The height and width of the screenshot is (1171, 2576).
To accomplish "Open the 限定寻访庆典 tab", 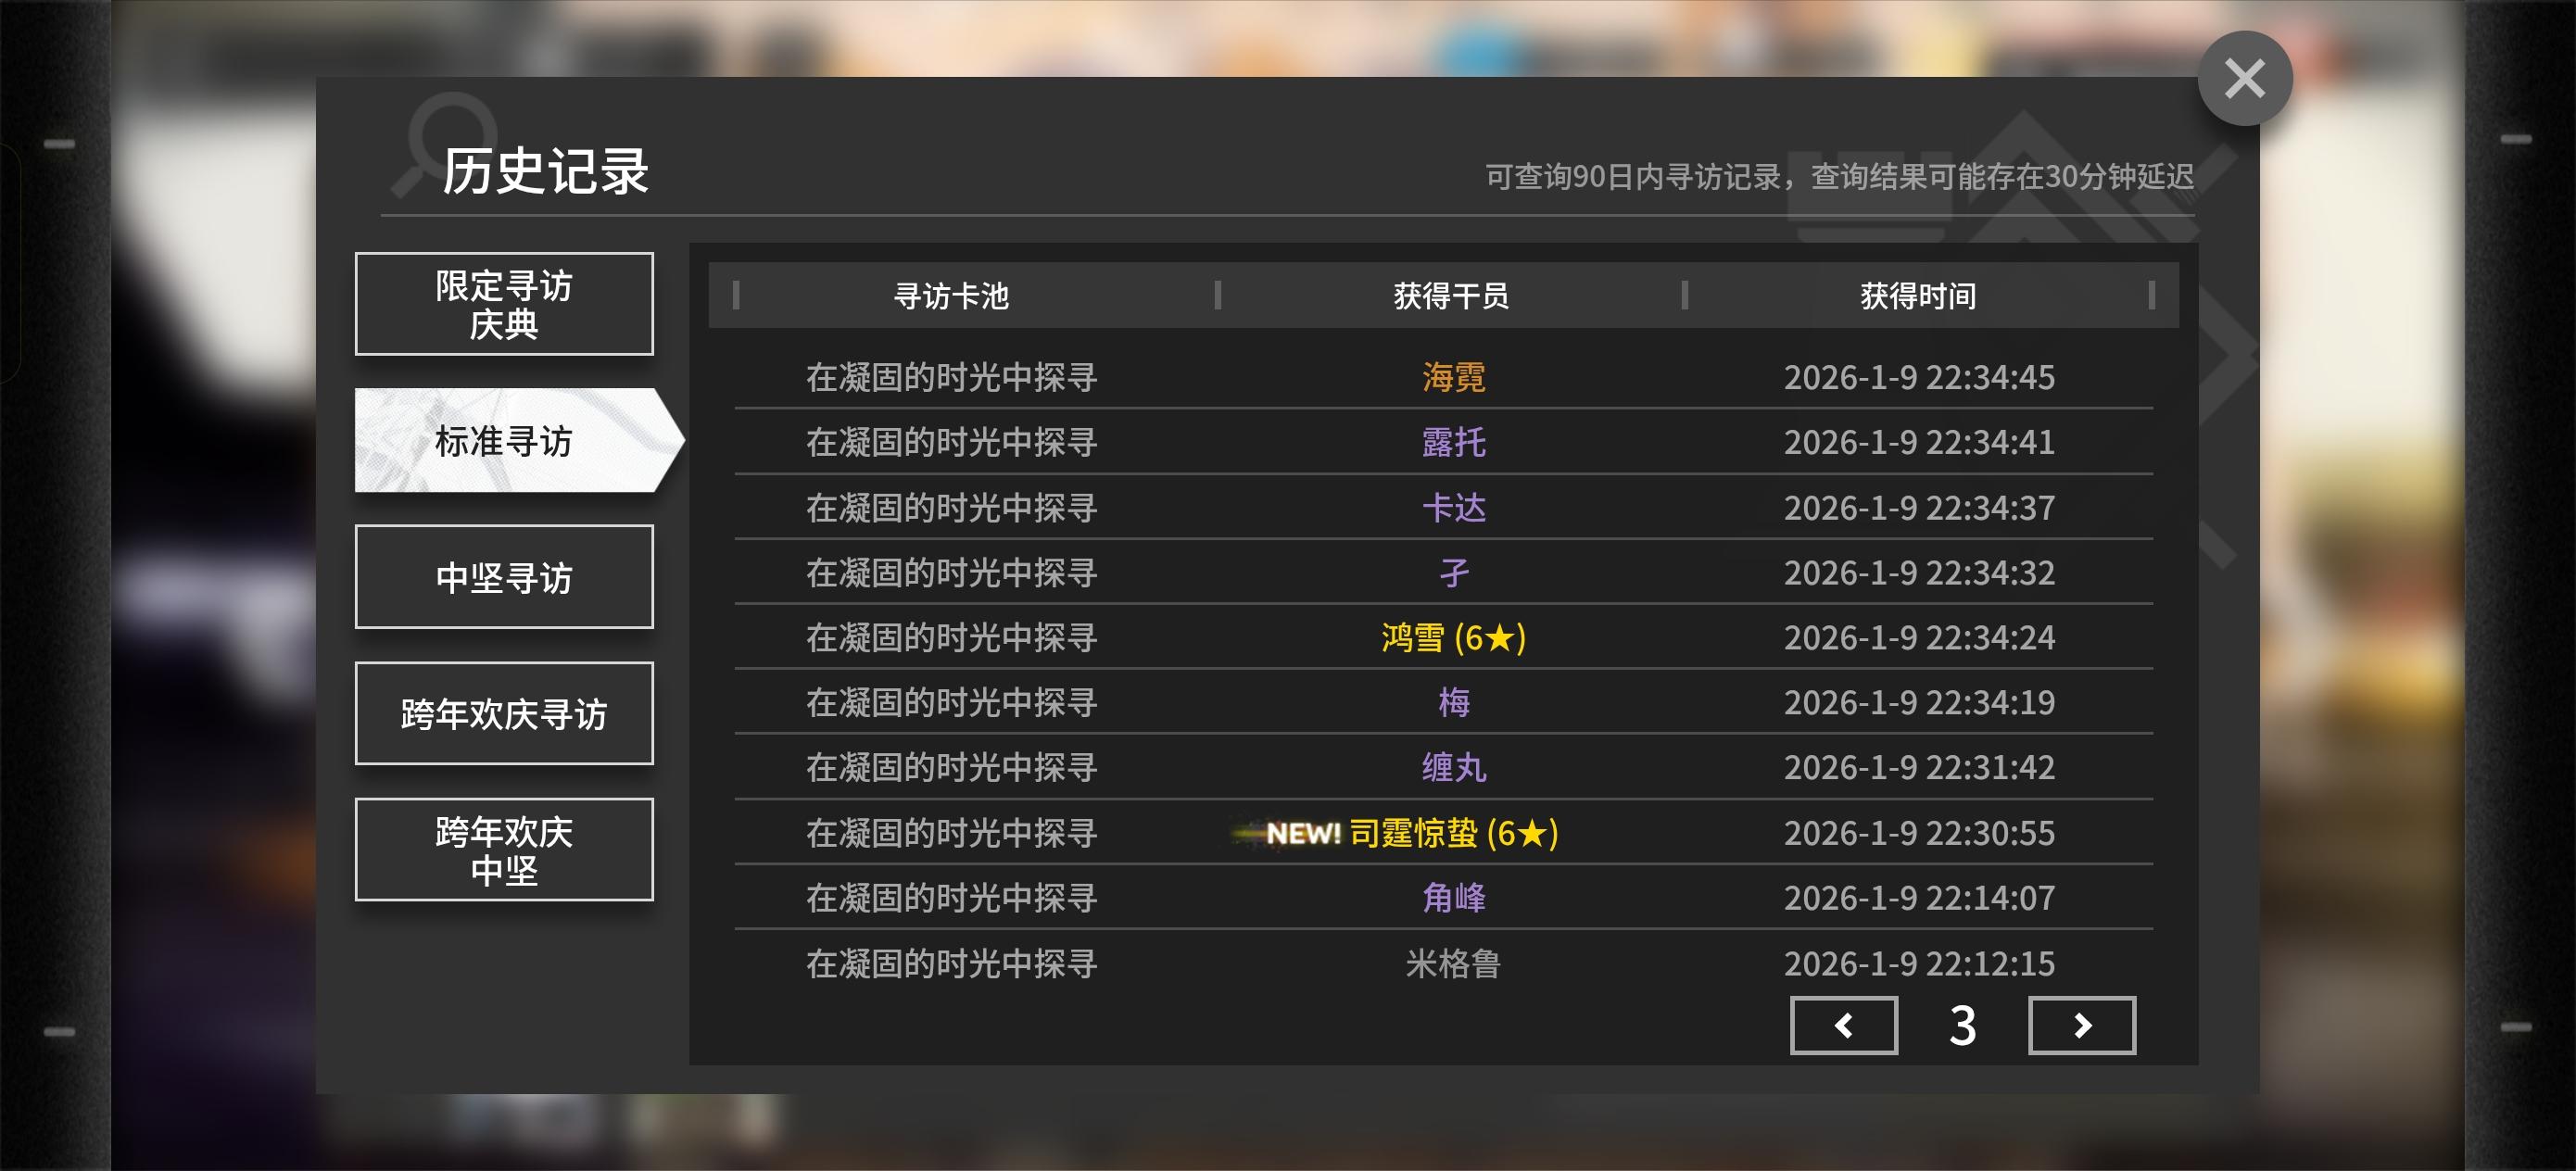I will (x=504, y=304).
